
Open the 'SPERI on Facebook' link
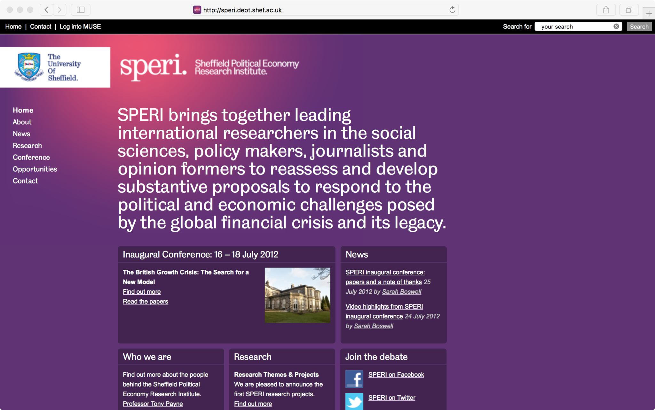[396, 375]
